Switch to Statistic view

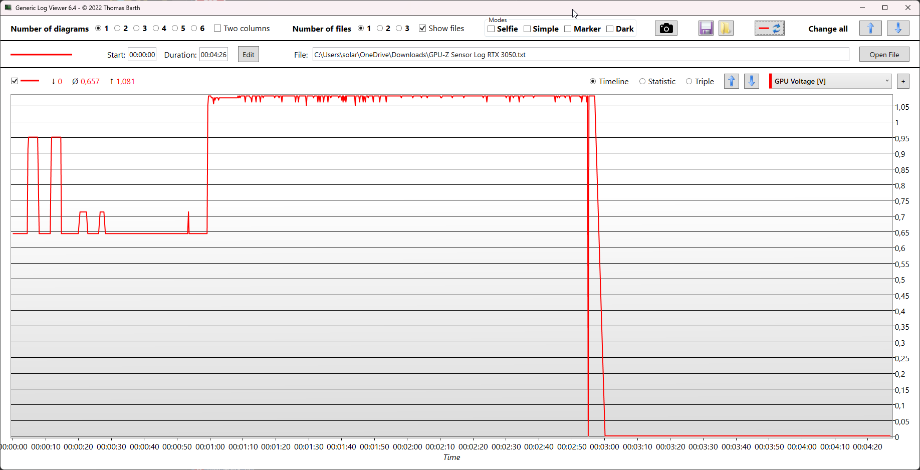(x=642, y=81)
